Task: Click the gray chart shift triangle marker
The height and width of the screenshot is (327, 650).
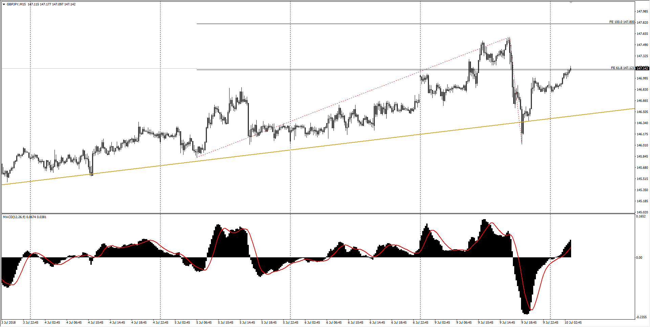Action: (571, 3)
